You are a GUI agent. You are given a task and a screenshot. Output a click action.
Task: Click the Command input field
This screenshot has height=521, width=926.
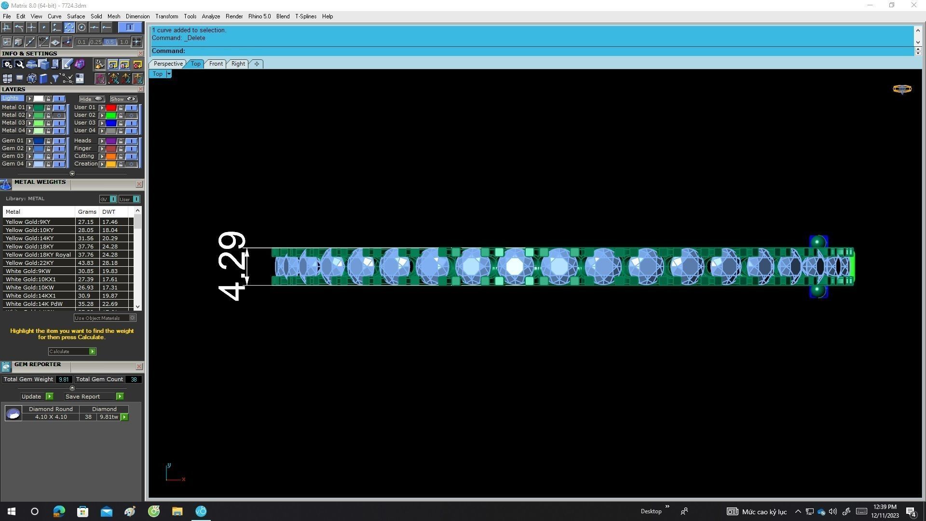click(531, 51)
